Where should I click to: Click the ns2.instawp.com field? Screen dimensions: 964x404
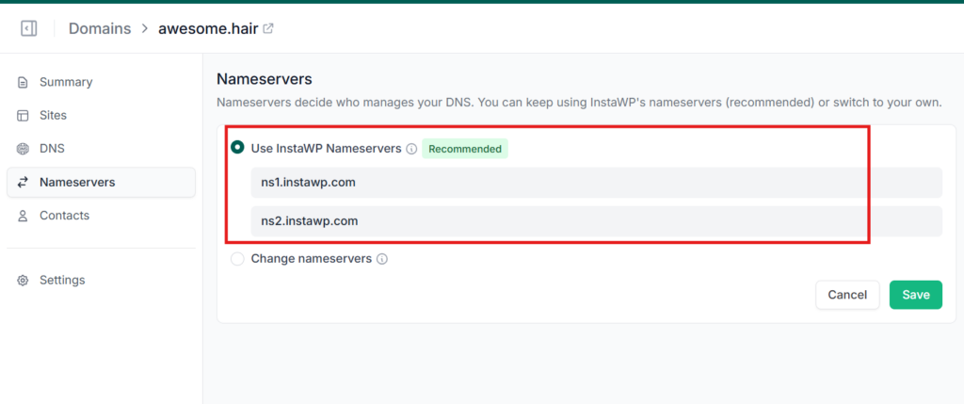tap(596, 221)
